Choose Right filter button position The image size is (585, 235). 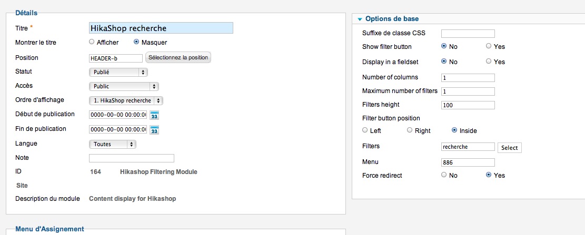point(410,130)
